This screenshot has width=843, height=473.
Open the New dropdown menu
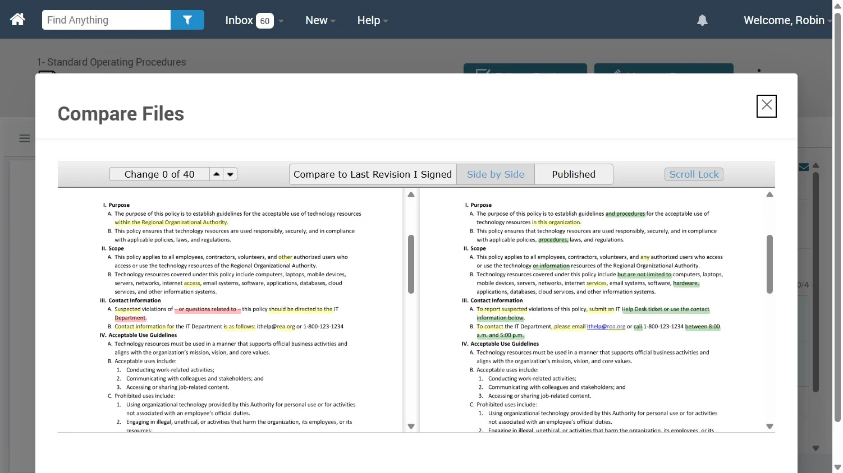tap(320, 20)
